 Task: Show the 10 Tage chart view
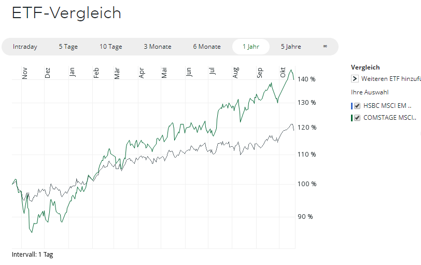click(x=111, y=47)
